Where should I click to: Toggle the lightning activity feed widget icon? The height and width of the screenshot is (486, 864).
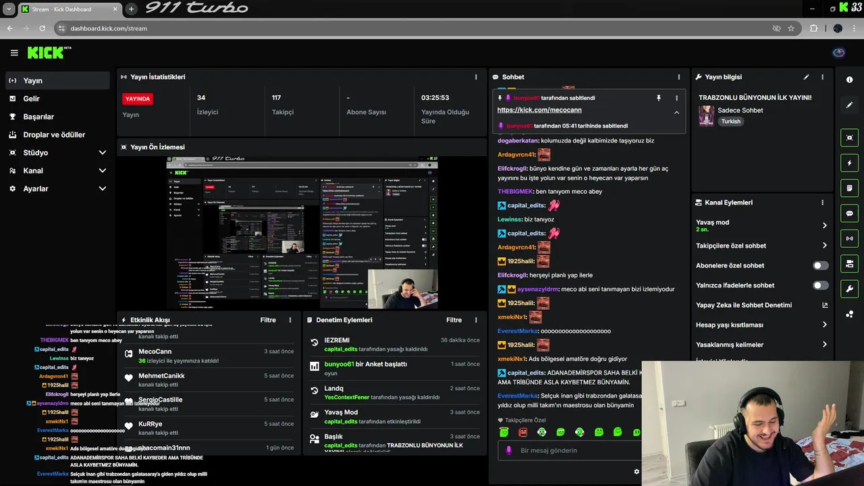pos(849,163)
